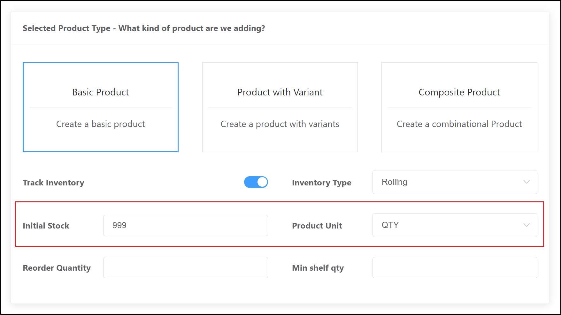Expand the Rolling inventory selector

[454, 182]
